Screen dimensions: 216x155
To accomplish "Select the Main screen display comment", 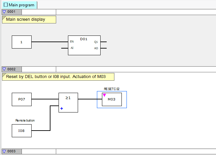I will pos(29,20).
